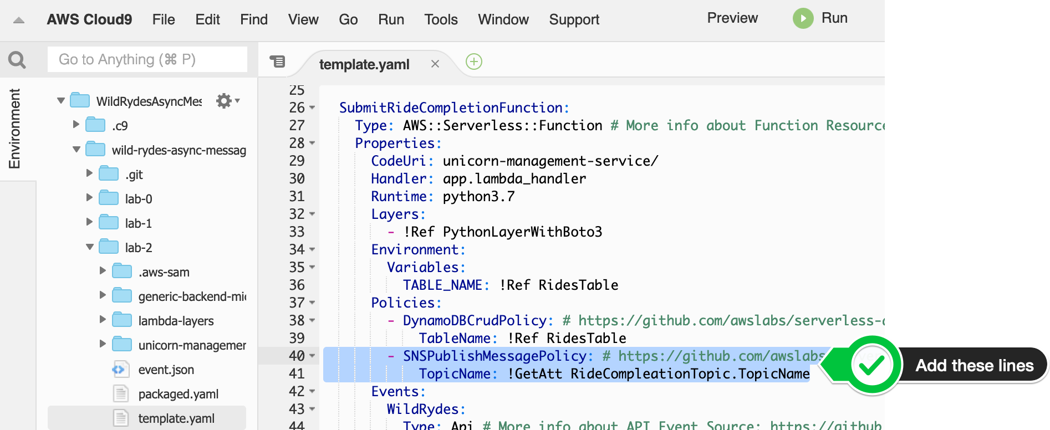The image size is (1050, 430).
Task: Open the Run menu in menu bar
Action: tap(391, 19)
